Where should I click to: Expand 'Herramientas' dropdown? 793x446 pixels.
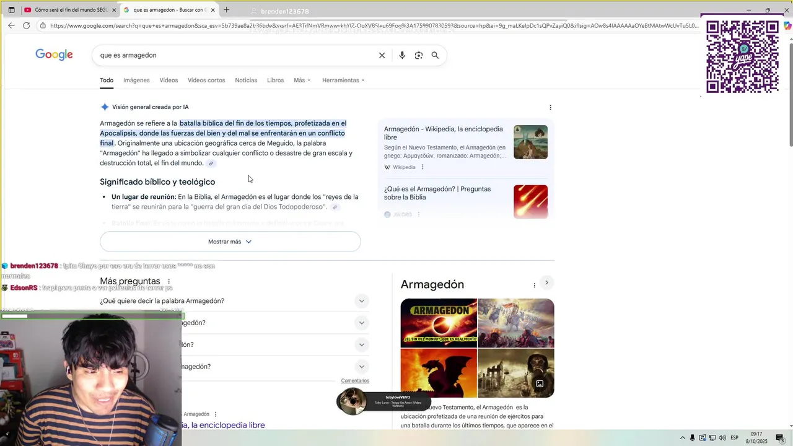pos(343,80)
